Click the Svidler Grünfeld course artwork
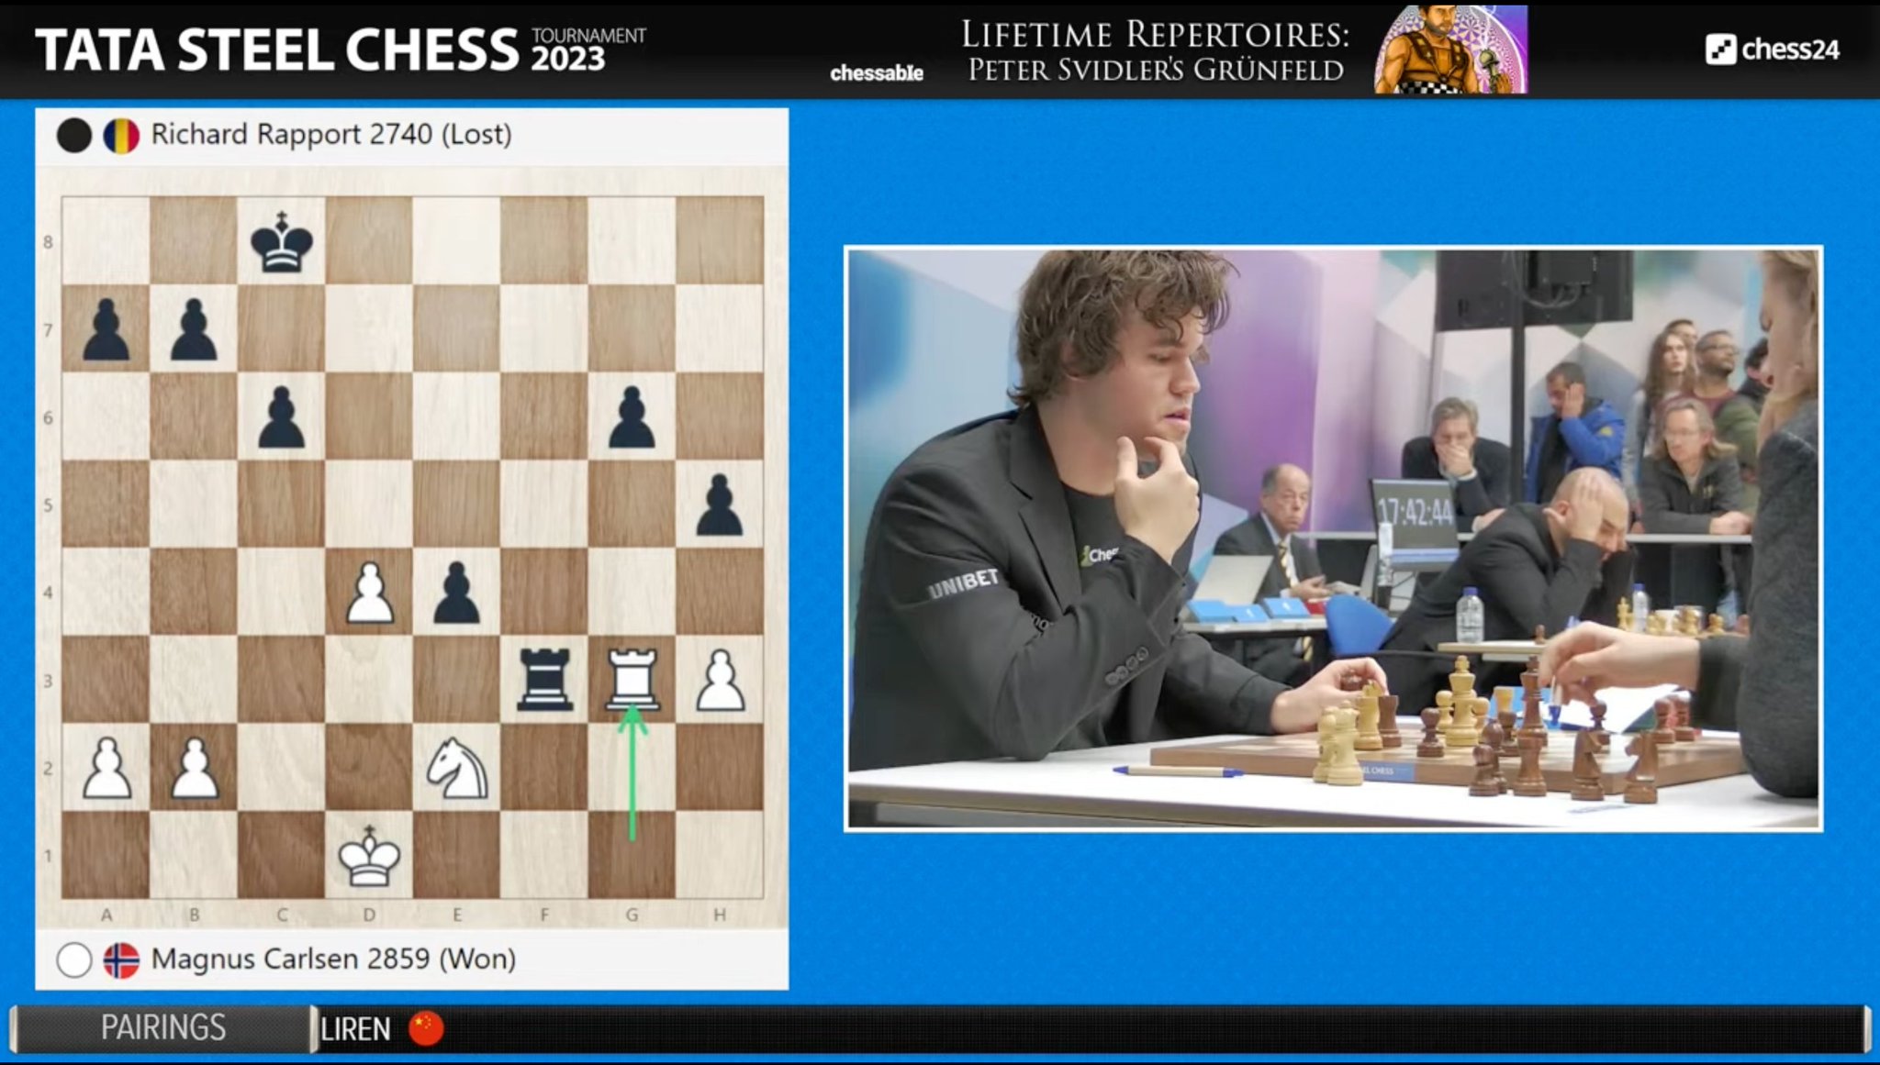The image size is (1880, 1065). 1450,50
